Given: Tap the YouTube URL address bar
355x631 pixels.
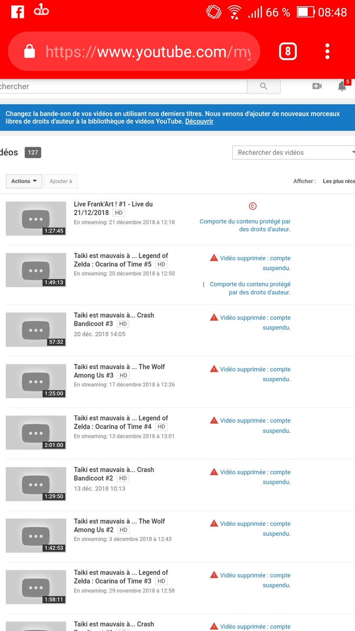Looking at the screenshot, I should tap(134, 52).
